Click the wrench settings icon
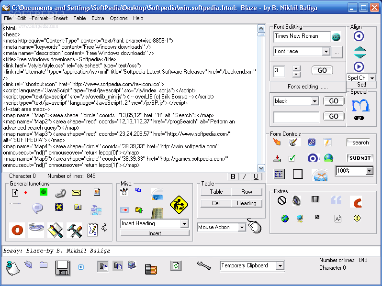Image resolution: width=382 pixels, height=286 pixels. tap(204, 265)
